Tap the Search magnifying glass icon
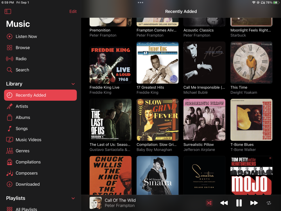This screenshot has height=211, width=281. pos(10,70)
